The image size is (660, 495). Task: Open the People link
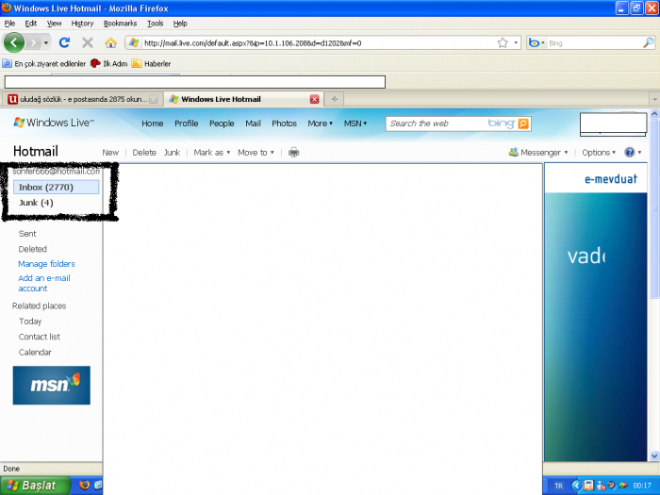pos(222,124)
